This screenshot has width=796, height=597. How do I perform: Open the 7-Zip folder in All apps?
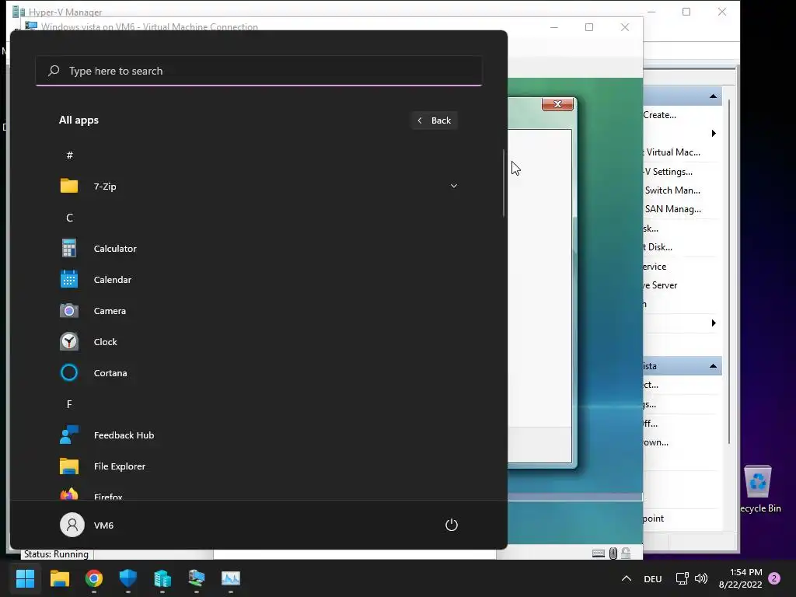(258, 187)
